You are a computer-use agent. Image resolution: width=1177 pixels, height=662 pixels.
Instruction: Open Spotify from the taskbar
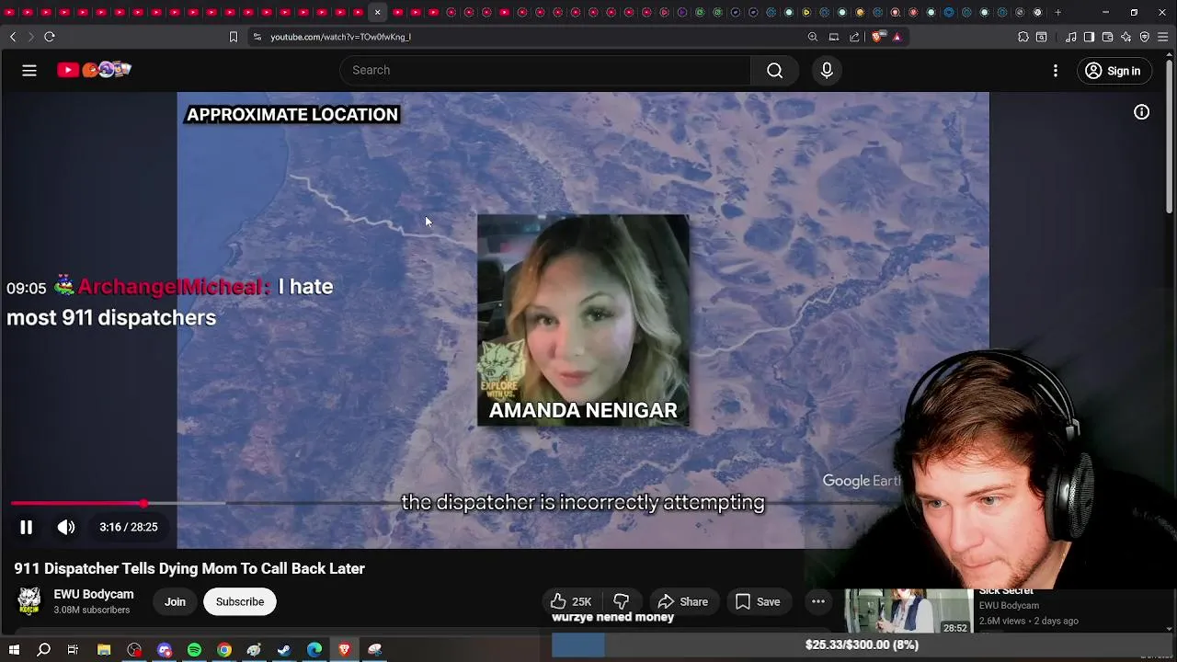[x=194, y=650]
